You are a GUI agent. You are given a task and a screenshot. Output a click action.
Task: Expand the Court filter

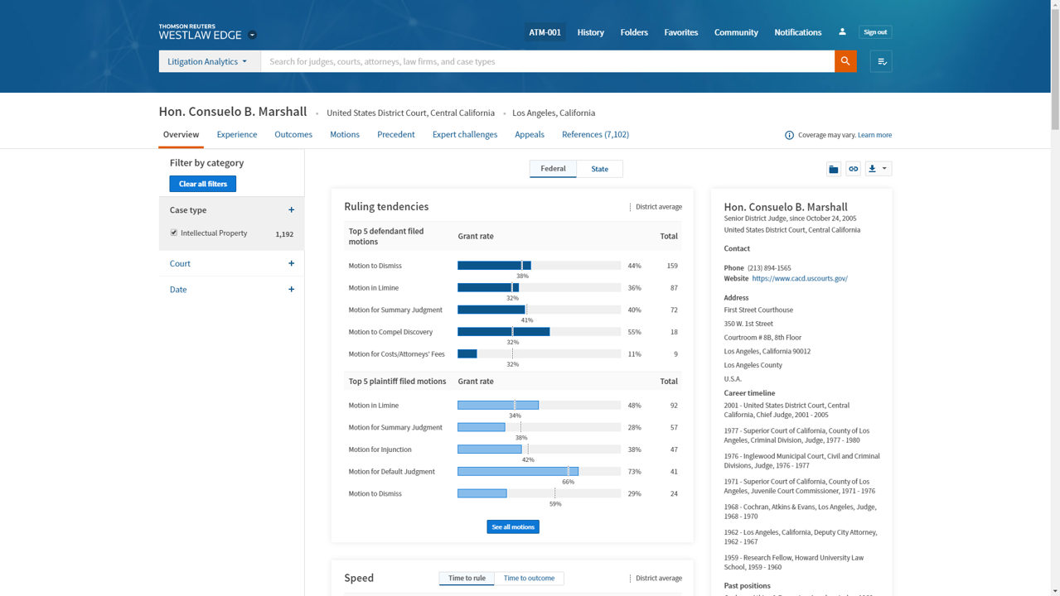pos(291,263)
